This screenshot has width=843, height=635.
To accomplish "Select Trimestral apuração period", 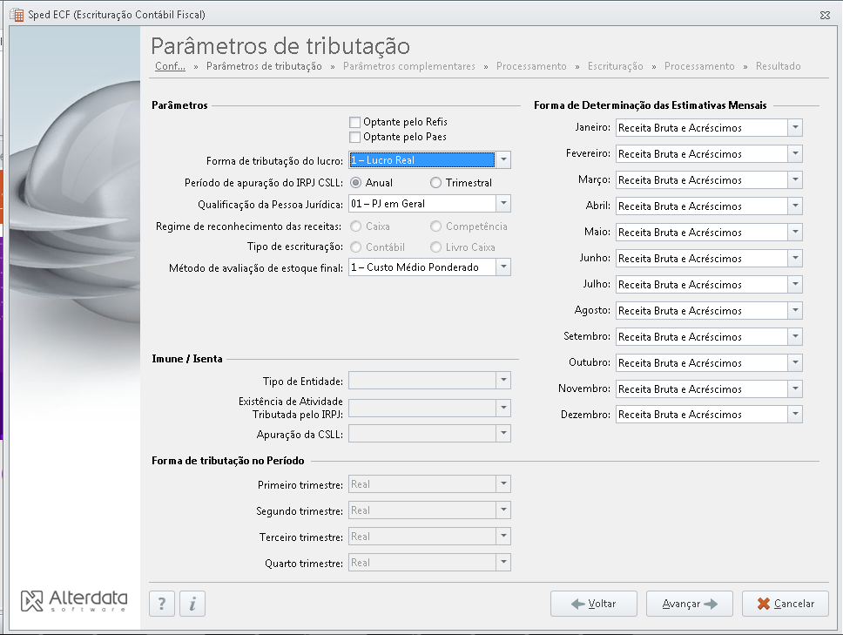I will tap(436, 183).
